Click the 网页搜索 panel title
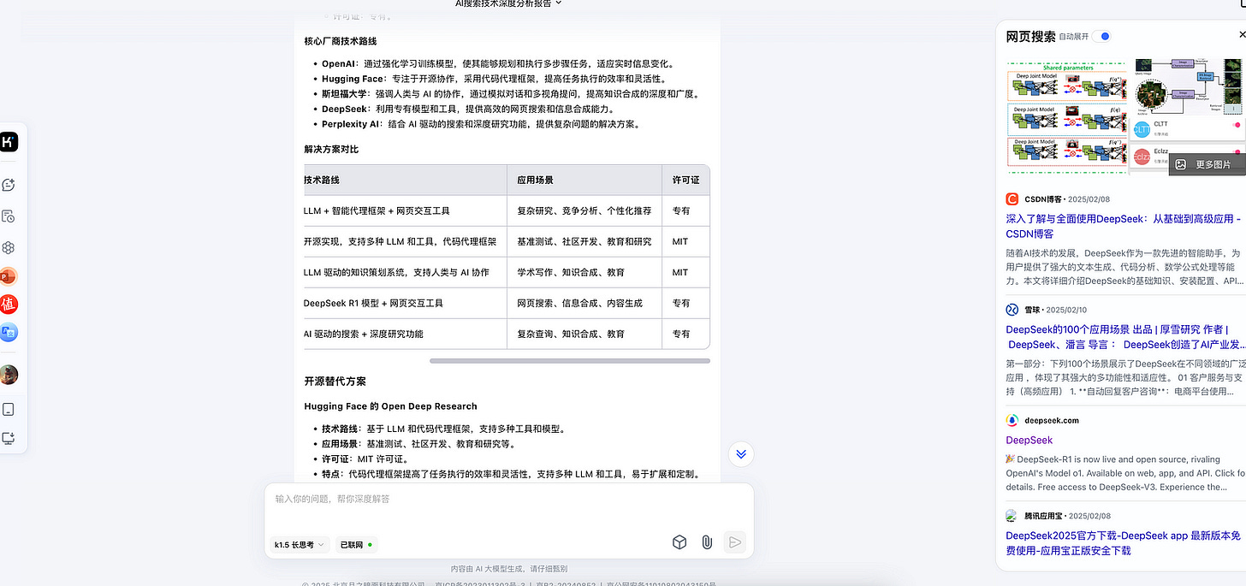The height and width of the screenshot is (586, 1246). point(1030,37)
